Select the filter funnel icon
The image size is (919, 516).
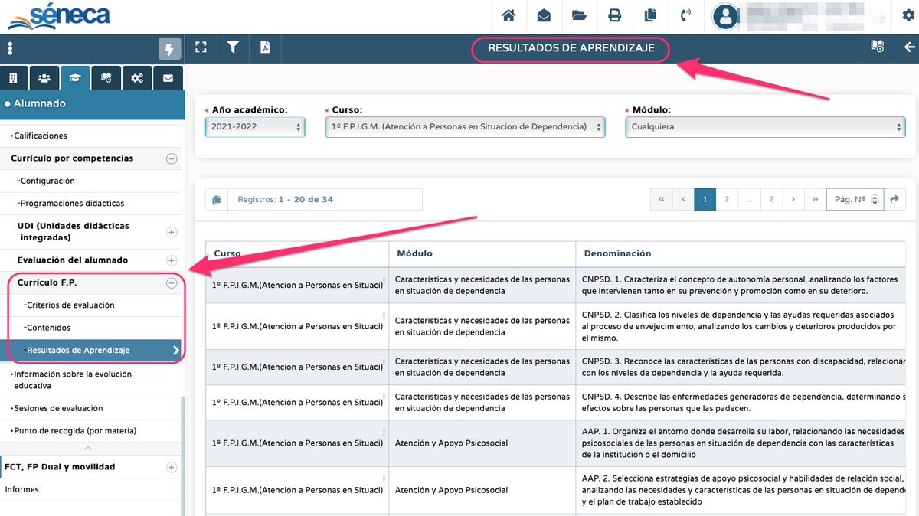233,47
